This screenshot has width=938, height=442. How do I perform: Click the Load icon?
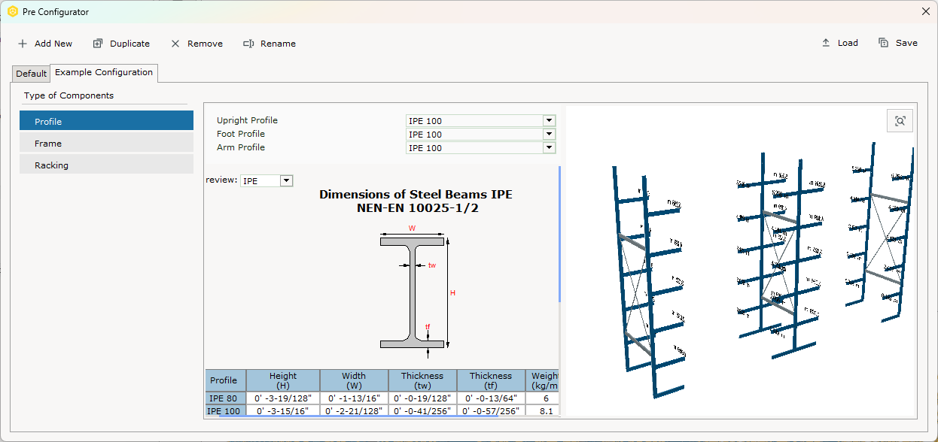[x=824, y=43]
